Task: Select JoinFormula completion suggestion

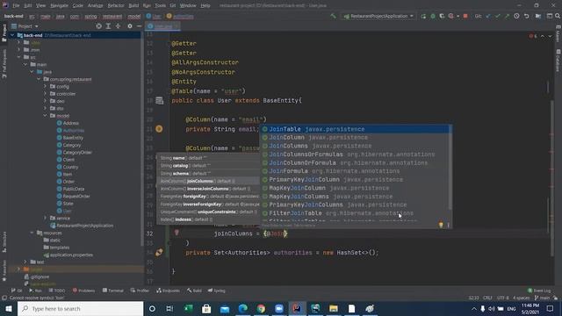Action: (355, 171)
